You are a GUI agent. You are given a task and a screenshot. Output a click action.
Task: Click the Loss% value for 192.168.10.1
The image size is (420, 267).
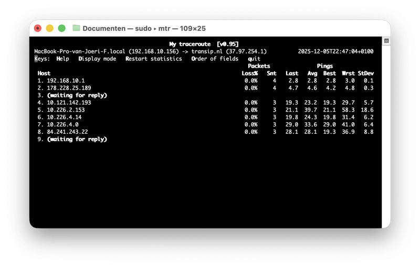coord(251,81)
